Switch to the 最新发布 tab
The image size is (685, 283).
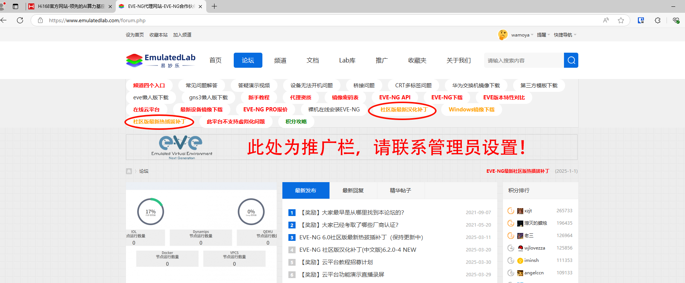306,190
